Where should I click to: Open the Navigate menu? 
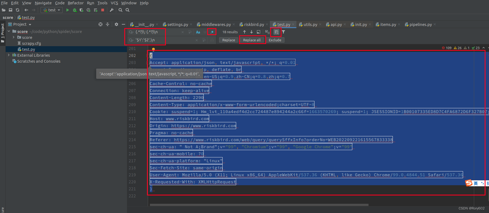(43, 3)
